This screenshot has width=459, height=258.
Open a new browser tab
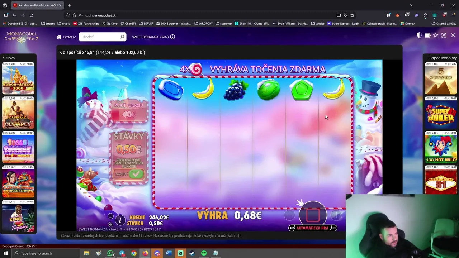pos(69,5)
